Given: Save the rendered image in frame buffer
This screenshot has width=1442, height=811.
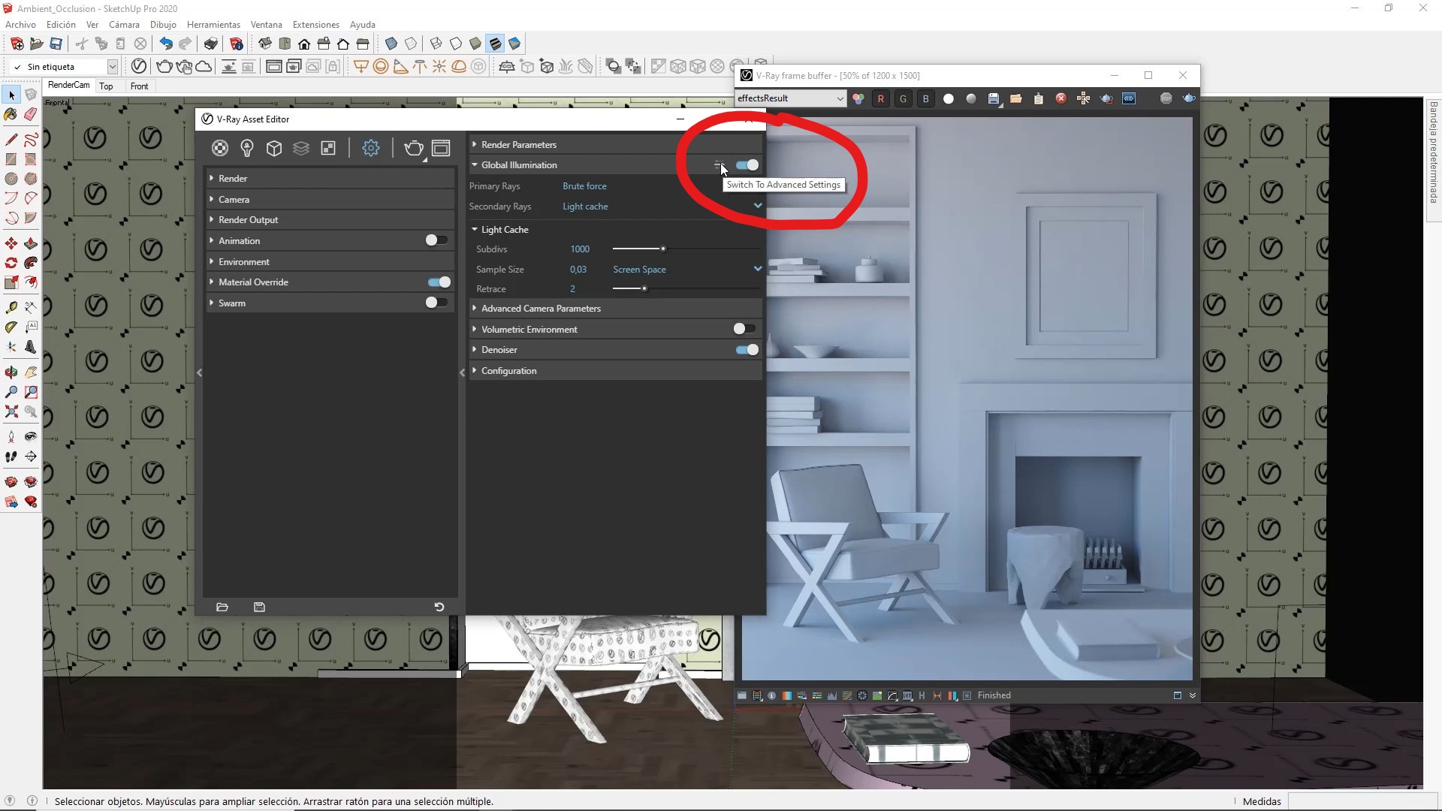Looking at the screenshot, I should [x=993, y=98].
